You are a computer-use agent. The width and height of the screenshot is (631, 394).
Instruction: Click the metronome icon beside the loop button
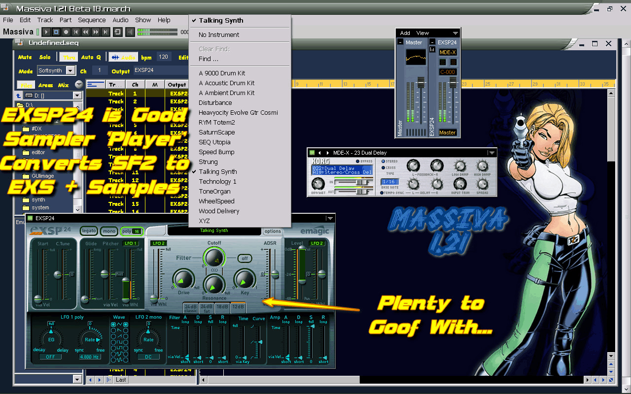(130, 32)
